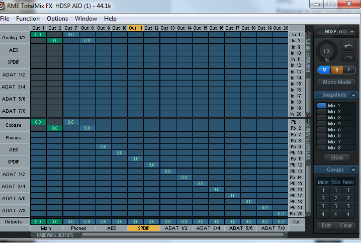Select the Out 1 column header
The height and width of the screenshot is (243, 361).
click(x=38, y=28)
